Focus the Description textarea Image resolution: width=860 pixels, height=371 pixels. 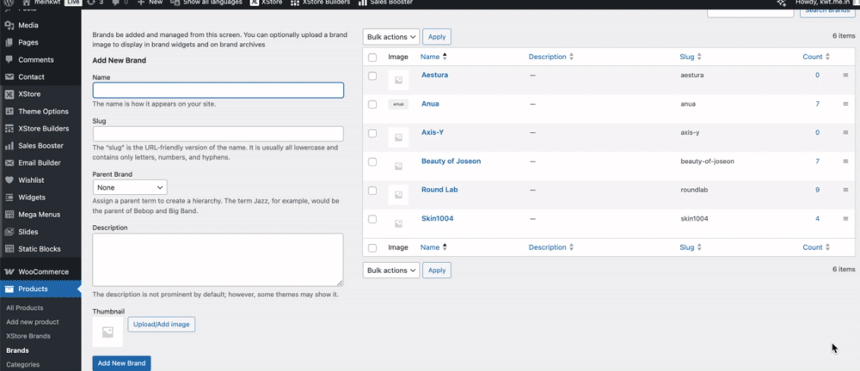(x=218, y=259)
